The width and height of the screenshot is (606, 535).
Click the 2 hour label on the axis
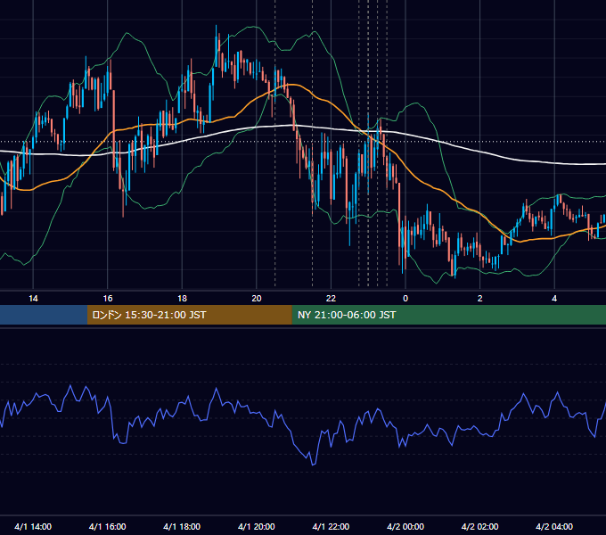[x=480, y=299]
